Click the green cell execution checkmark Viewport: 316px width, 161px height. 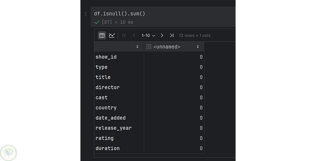(x=97, y=22)
